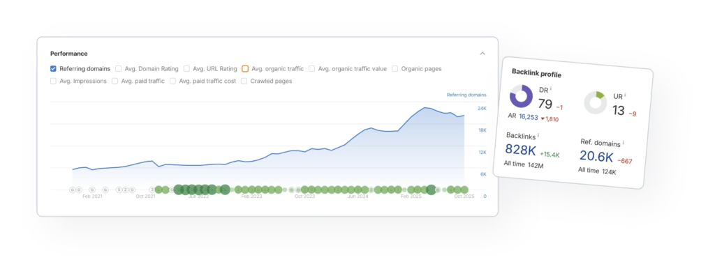
Task: Open the info icon next to DR
Action: click(552, 89)
